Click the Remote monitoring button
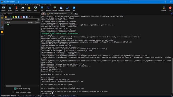Image resolution: width=173 pixels, height=97 pixels. [22, 89]
